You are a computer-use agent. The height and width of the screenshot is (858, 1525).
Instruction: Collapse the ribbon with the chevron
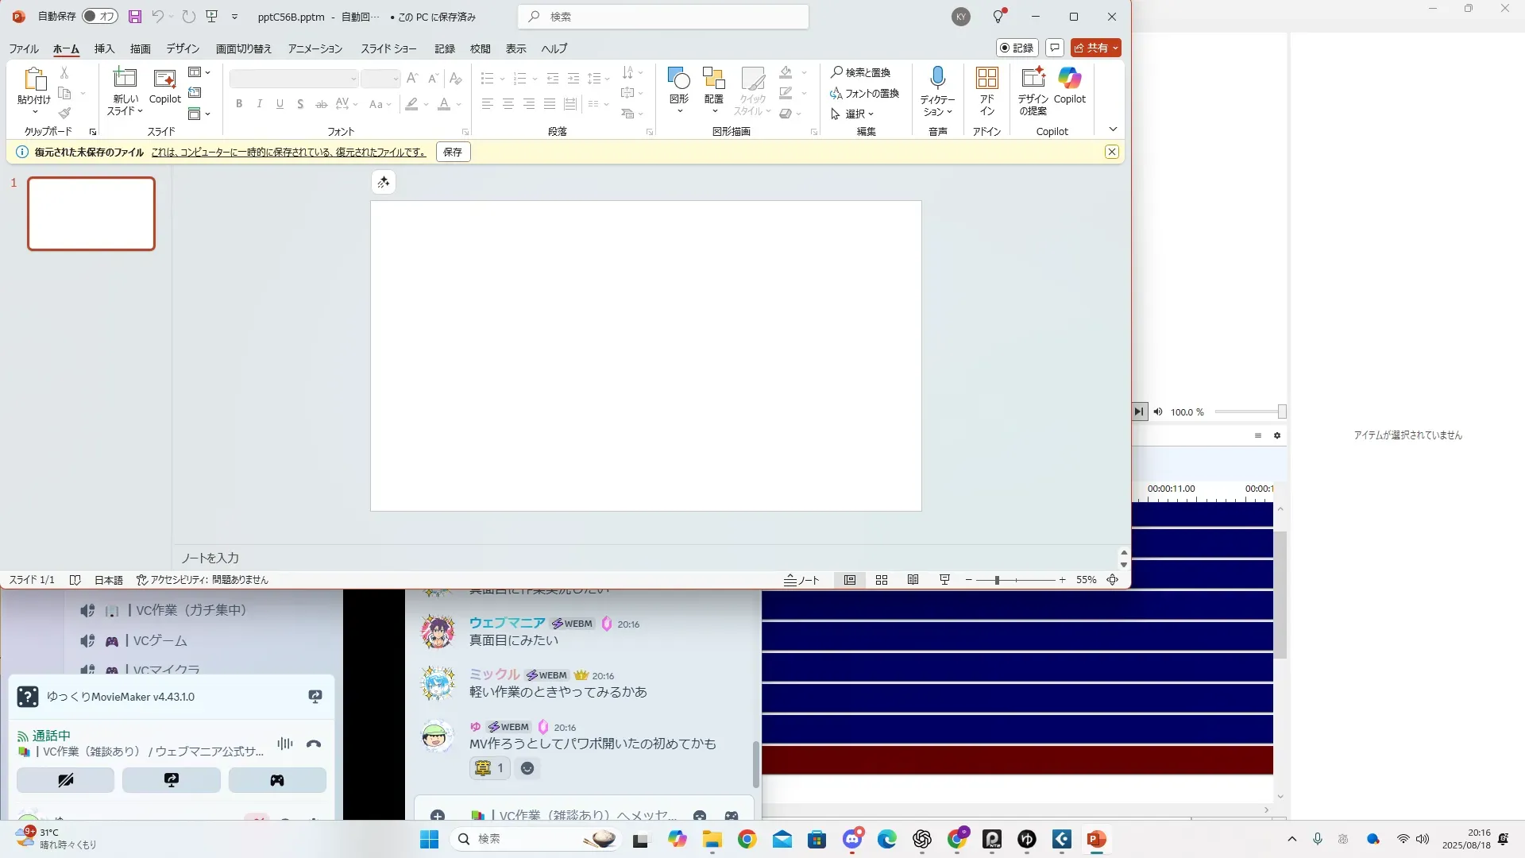(1113, 129)
